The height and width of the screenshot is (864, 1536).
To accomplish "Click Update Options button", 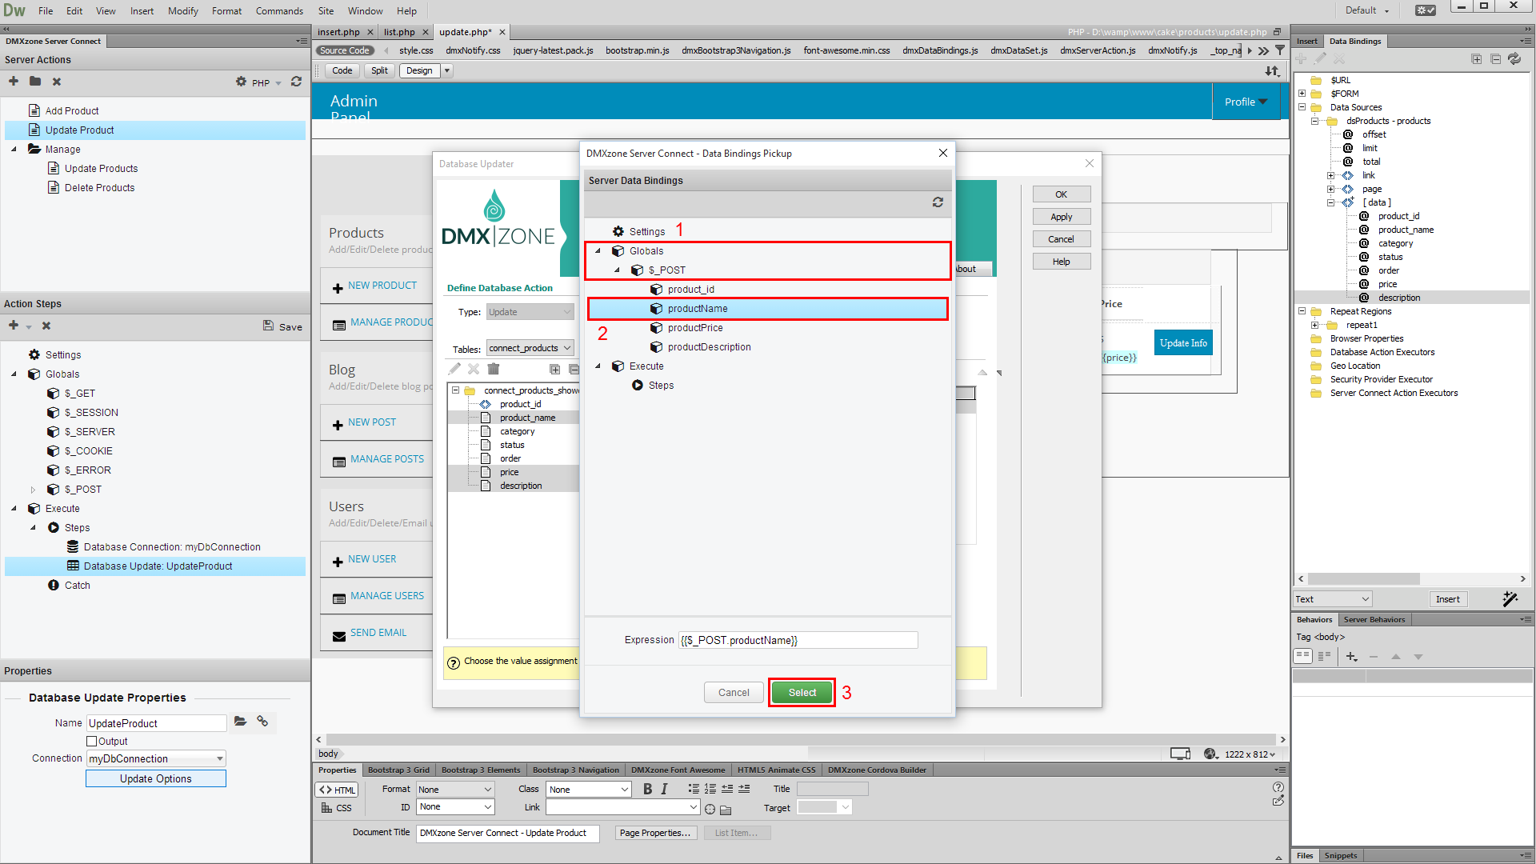I will (x=156, y=778).
